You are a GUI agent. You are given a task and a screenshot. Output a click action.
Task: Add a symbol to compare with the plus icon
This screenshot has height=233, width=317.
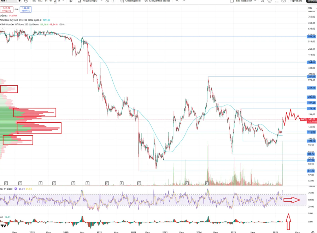pyautogui.click(x=26, y=1)
